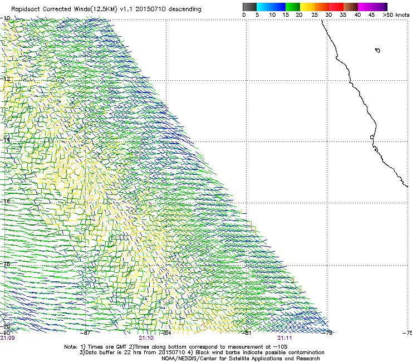Click the "-84" longitude axis label
This screenshot has width=412, height=362.
[166, 333]
